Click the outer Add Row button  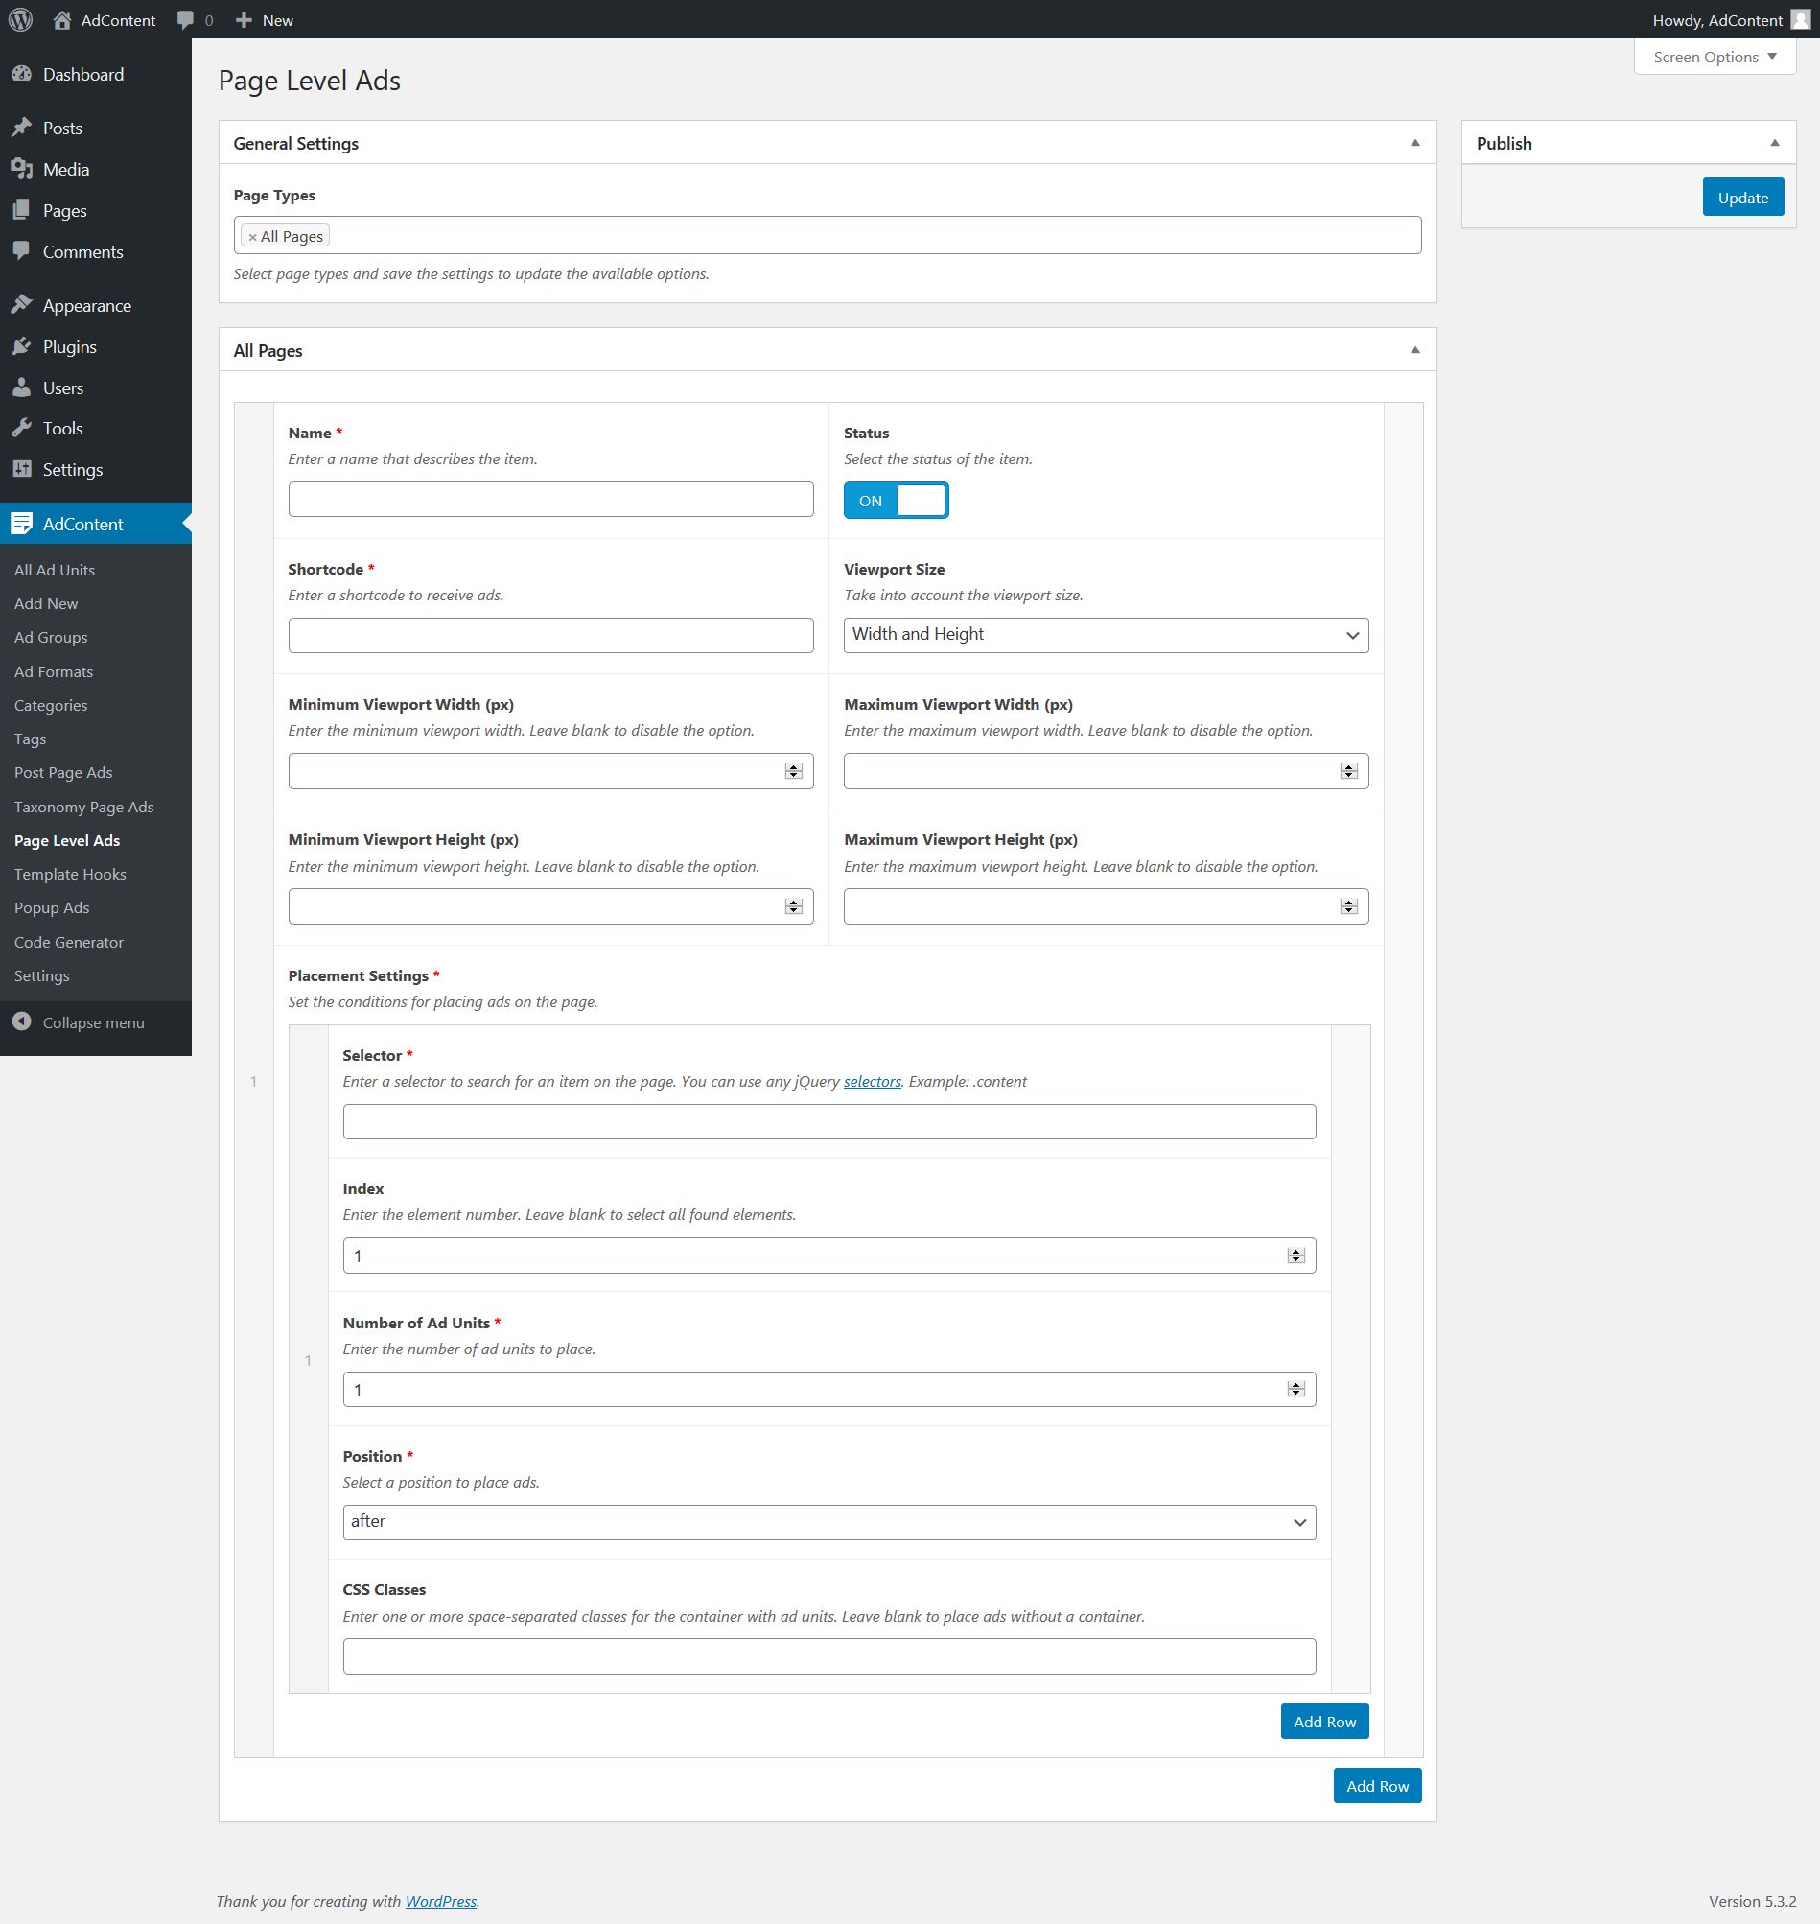(1377, 1786)
